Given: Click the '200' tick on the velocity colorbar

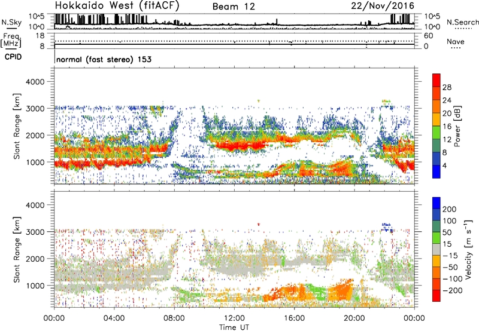Looking at the screenshot, I should click(x=450, y=209).
